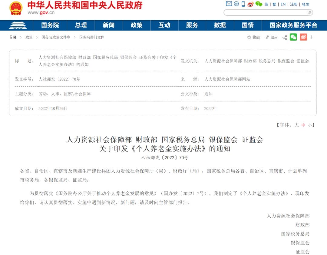The image size is (327, 255).
Task: Set font size to 小
Action: [x=310, y=125]
